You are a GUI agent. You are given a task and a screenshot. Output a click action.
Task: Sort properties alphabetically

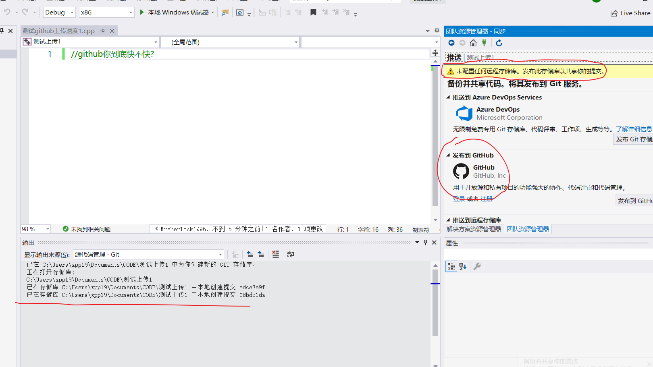[x=463, y=266]
